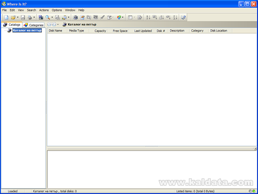Image resolution: width=258 pixels, height=194 pixels.
Task: Open the Search menu
Action: (32, 10)
